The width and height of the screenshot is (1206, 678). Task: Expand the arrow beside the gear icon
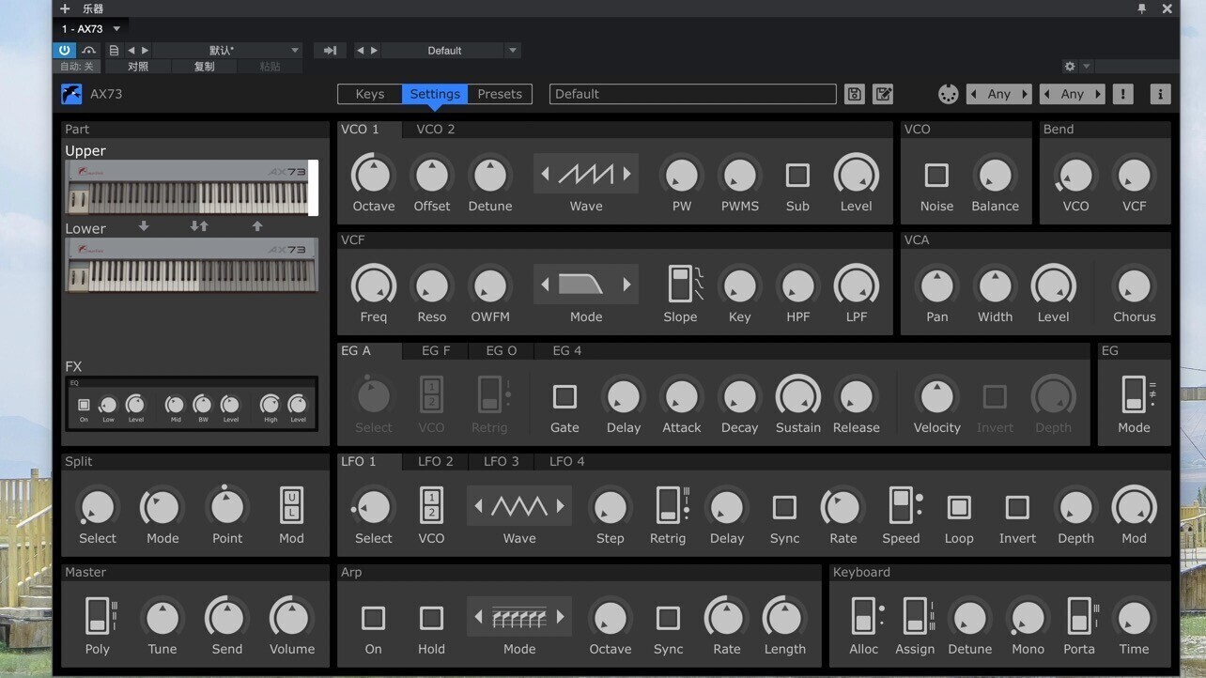[x=1087, y=67]
